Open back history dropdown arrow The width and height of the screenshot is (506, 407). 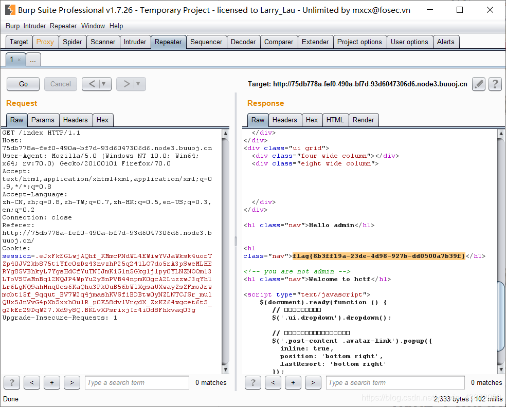104,84
